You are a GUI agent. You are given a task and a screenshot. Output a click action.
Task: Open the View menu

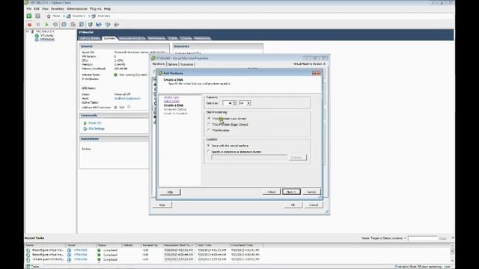[45, 9]
